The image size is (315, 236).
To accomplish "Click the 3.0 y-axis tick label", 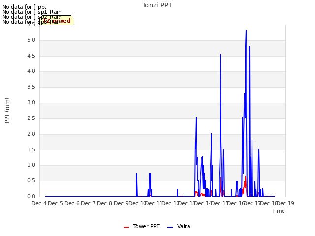I will [31, 103].
